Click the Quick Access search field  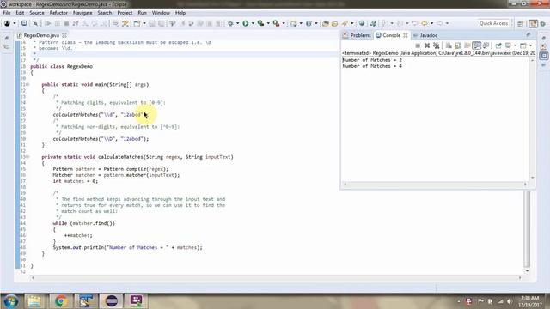(493, 23)
